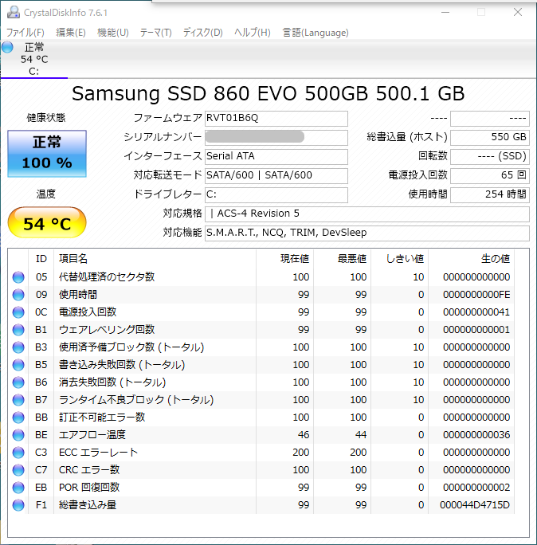The image size is (537, 545).
Task: Open the ファイル(F) menu
Action: [x=25, y=33]
